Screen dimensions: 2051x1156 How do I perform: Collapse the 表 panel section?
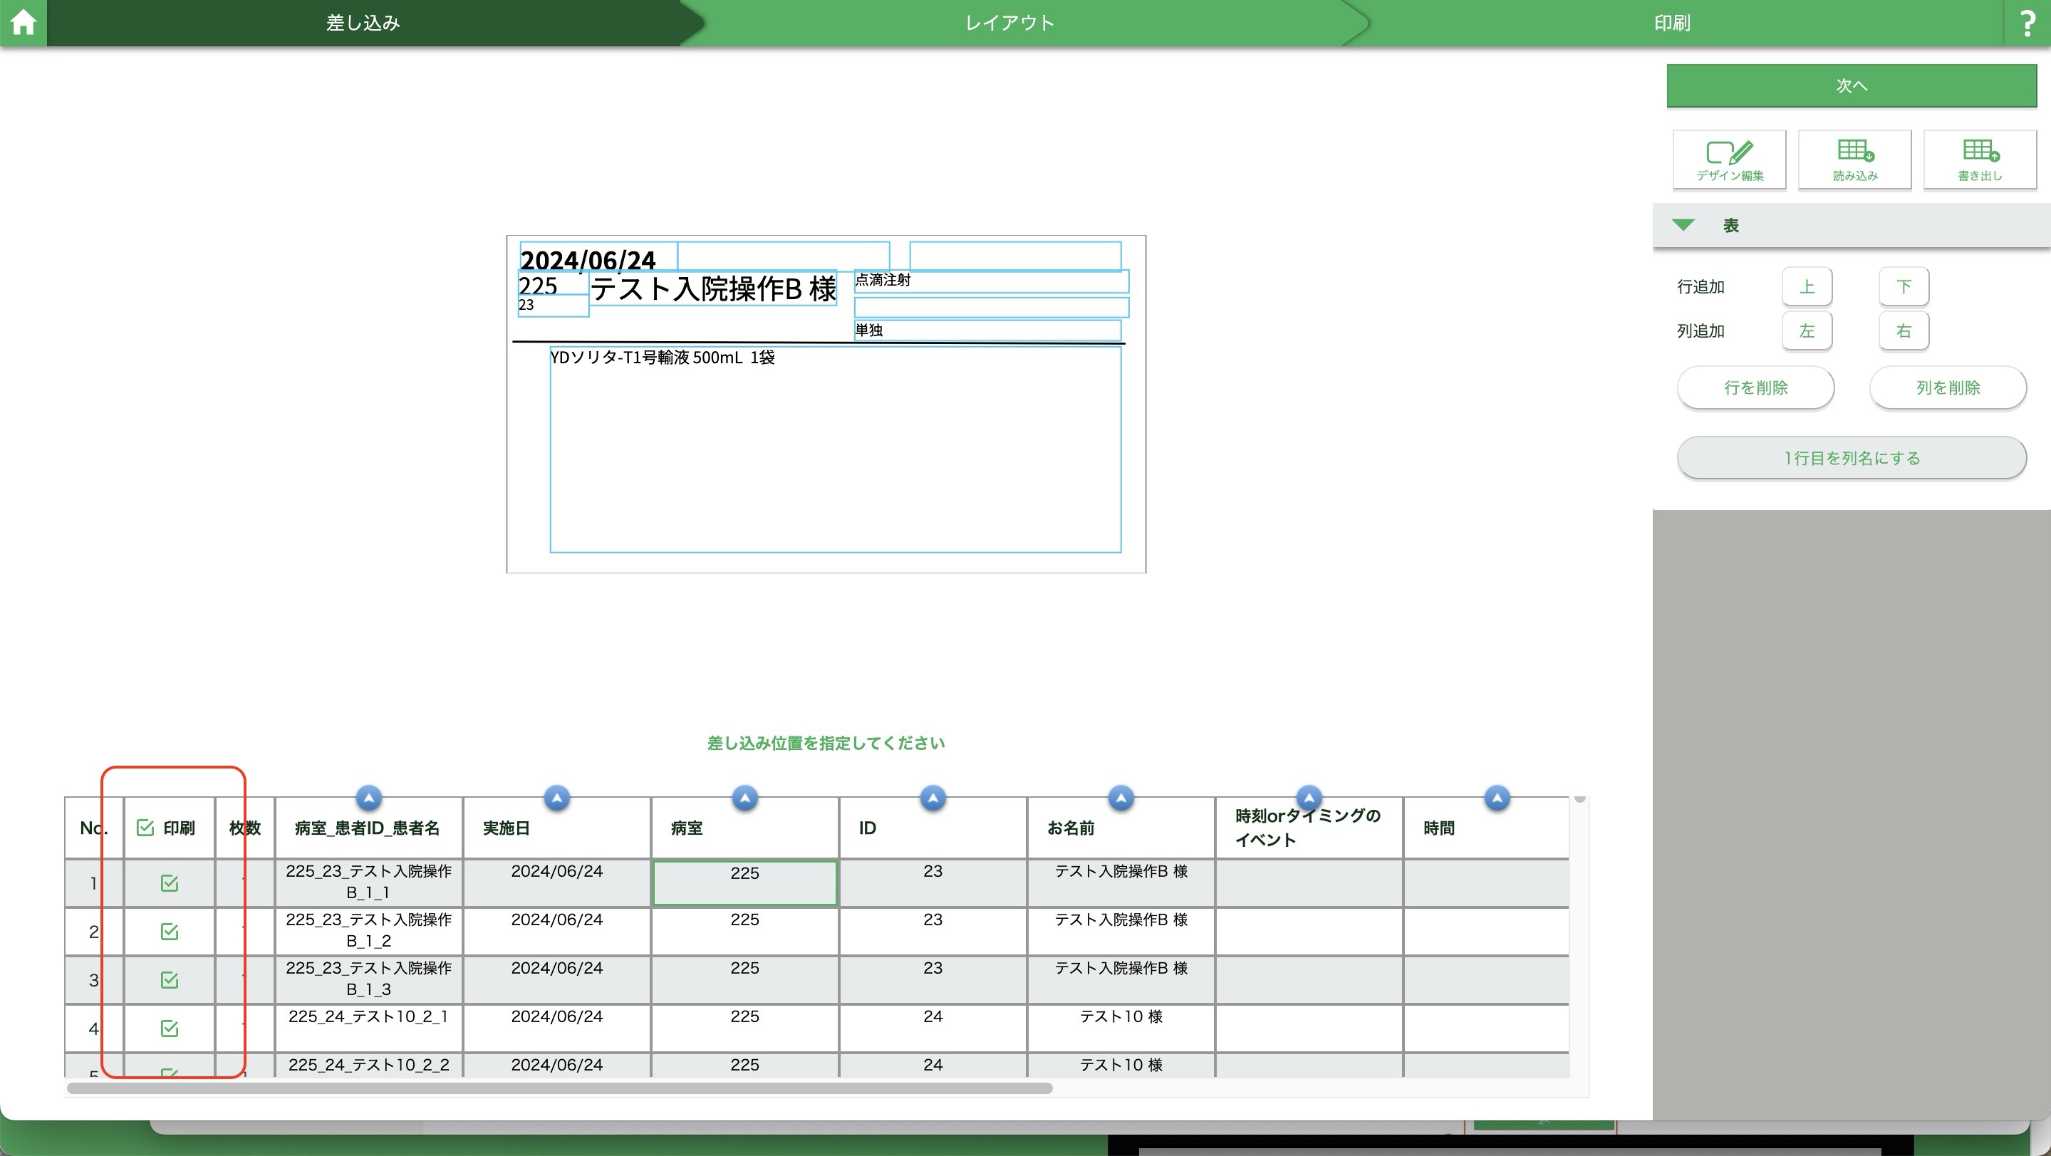point(1683,225)
